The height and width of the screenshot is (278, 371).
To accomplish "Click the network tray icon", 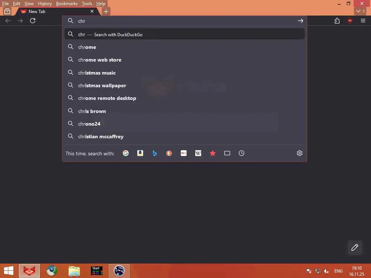I will click(317, 271).
